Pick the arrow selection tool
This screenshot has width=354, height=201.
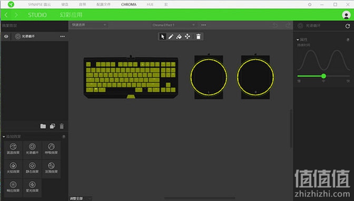163,36
